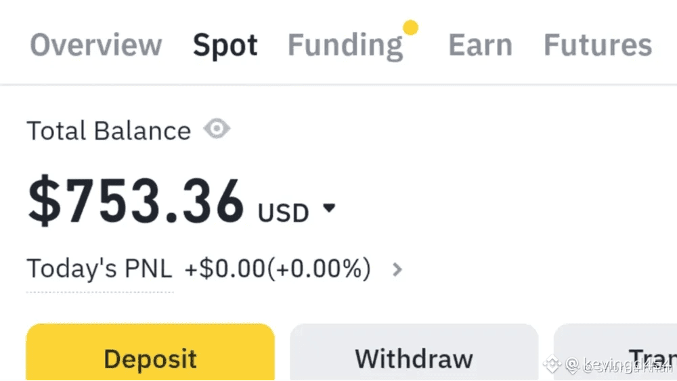Click the Withdraw button
Image resolution: width=677 pixels, height=381 pixels.
[x=414, y=352]
